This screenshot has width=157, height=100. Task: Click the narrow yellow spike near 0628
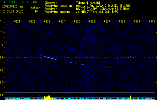(131, 97)
